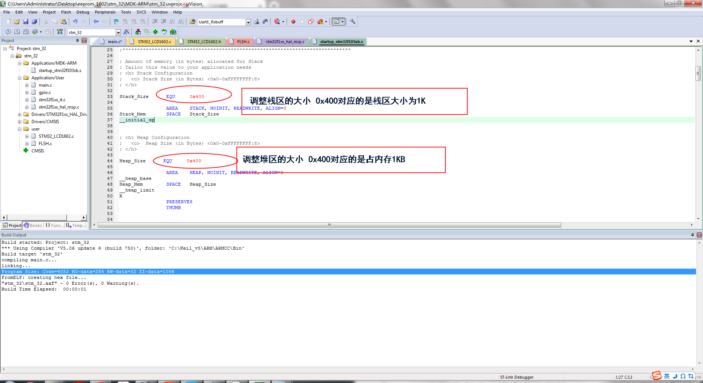Start the debug session magnifier icon
The width and height of the screenshot is (703, 383).
click(x=277, y=22)
